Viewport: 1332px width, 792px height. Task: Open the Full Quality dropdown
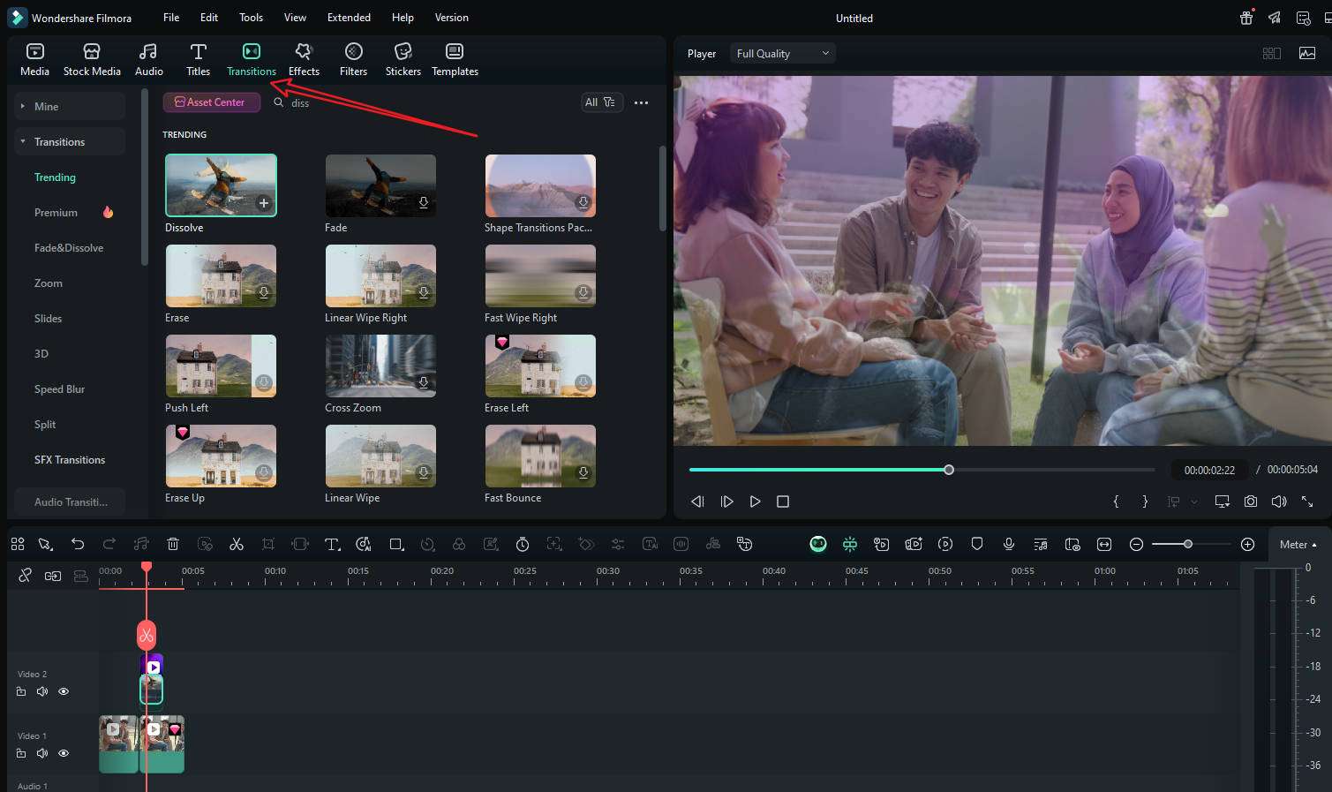tap(782, 54)
